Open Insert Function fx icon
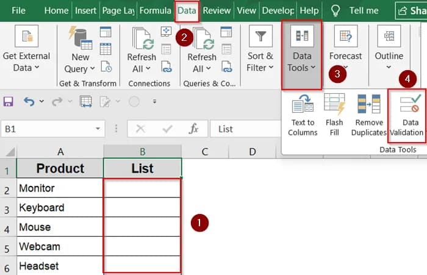This screenshot has height=275, width=427. pos(193,129)
